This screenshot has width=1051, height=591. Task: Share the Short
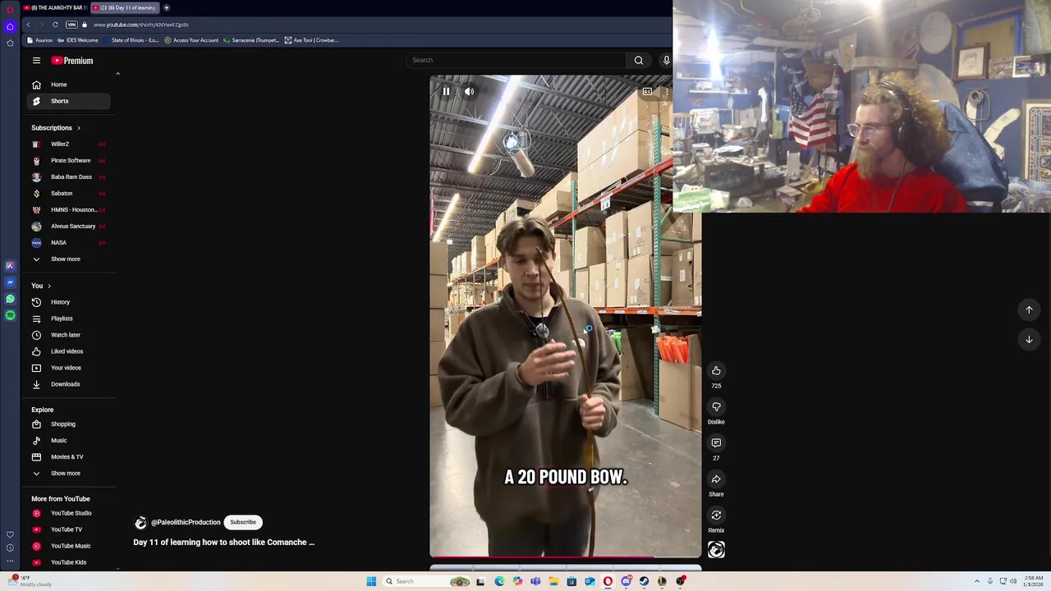[x=716, y=479]
